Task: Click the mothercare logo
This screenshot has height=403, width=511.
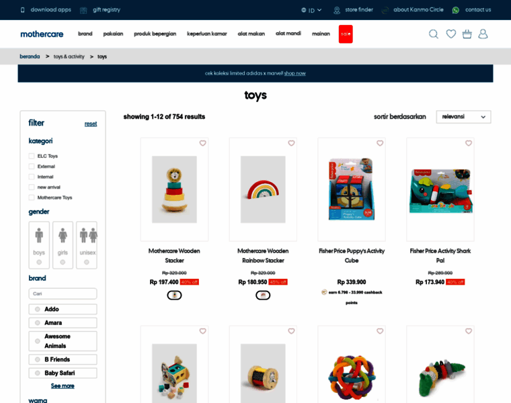Action: tap(42, 34)
